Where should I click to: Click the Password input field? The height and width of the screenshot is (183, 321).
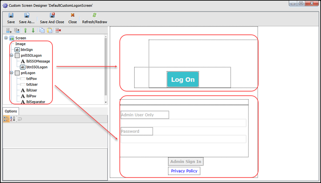(183, 139)
